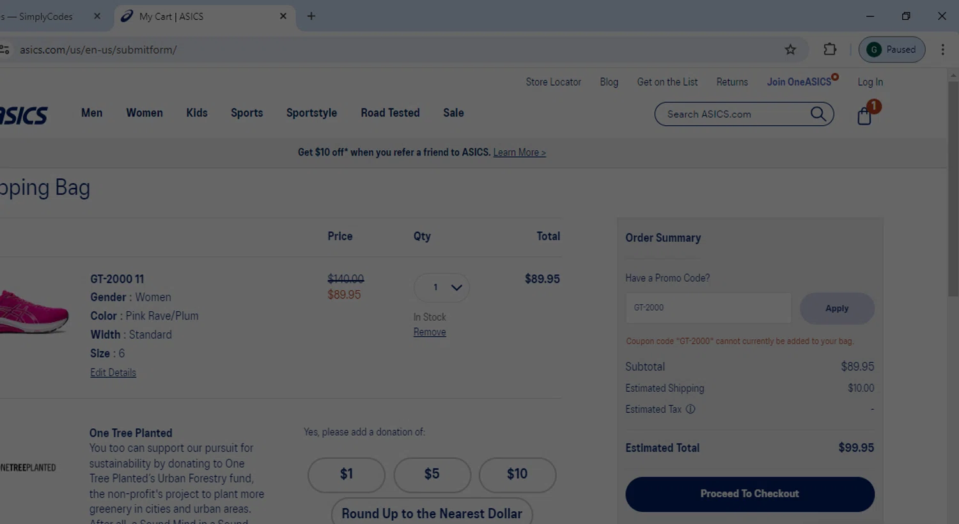Select the $5 donation button

coord(432,474)
